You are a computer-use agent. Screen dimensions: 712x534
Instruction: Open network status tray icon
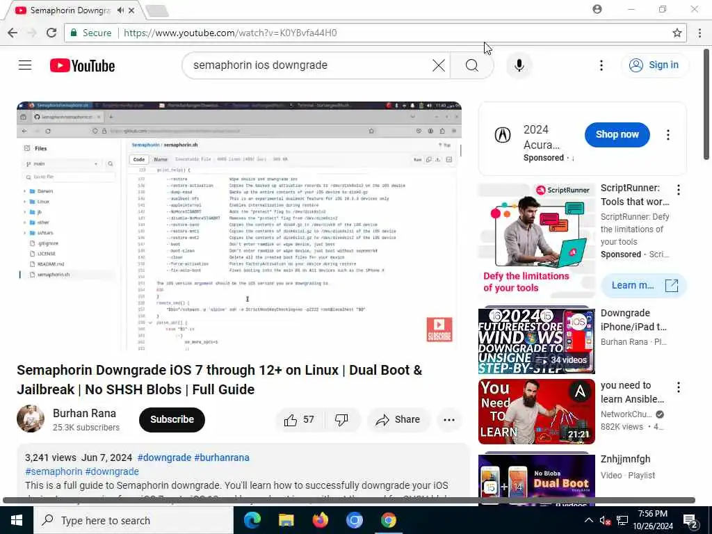(622, 520)
